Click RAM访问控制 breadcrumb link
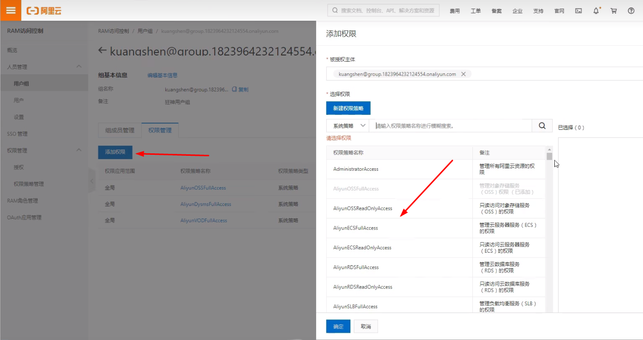The width and height of the screenshot is (643, 340). coord(113,31)
